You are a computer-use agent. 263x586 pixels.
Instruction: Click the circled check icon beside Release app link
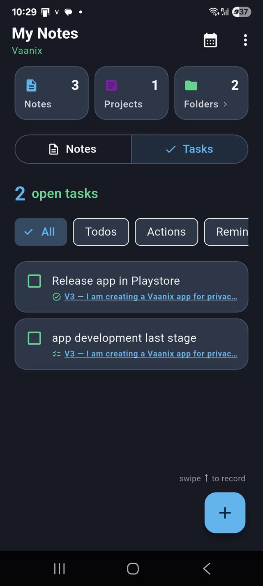tap(56, 296)
